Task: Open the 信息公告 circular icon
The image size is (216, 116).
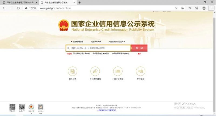Action: click(x=72, y=71)
